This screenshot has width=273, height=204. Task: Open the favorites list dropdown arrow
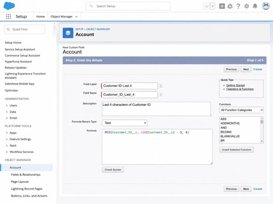(x=212, y=6)
